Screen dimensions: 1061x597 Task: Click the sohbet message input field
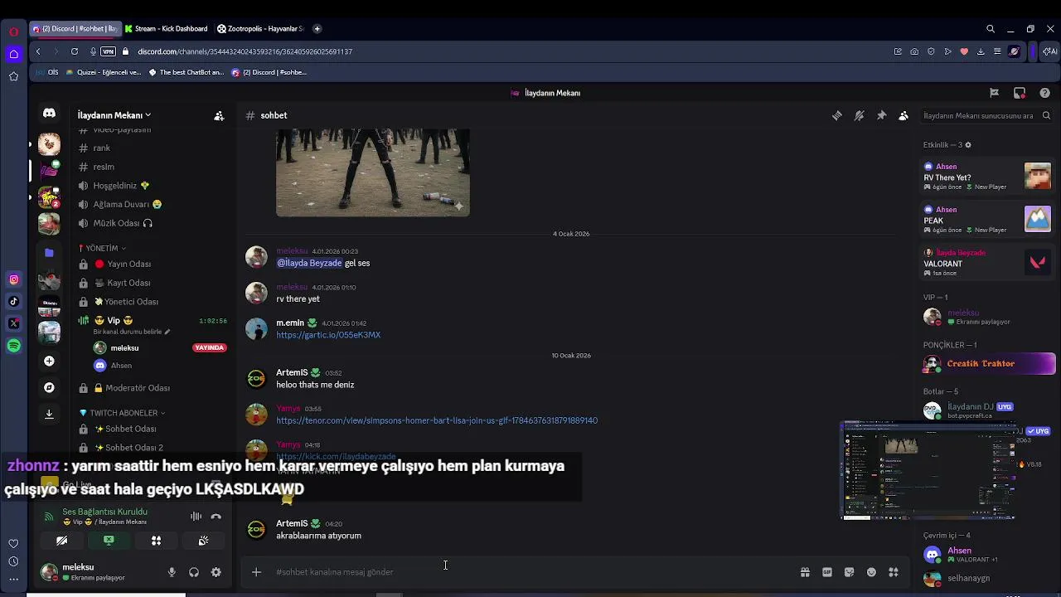pos(530,572)
